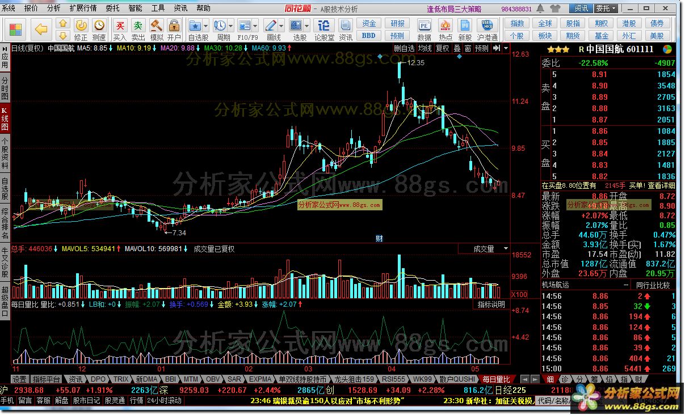Open the 测速 speed test clock icon
The image size is (685, 415).
click(x=99, y=29)
